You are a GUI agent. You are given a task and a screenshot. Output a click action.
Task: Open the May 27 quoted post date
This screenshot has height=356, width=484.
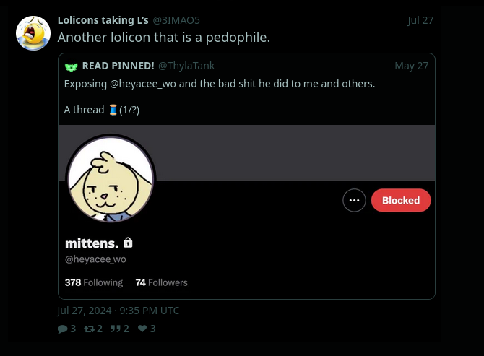click(x=411, y=66)
